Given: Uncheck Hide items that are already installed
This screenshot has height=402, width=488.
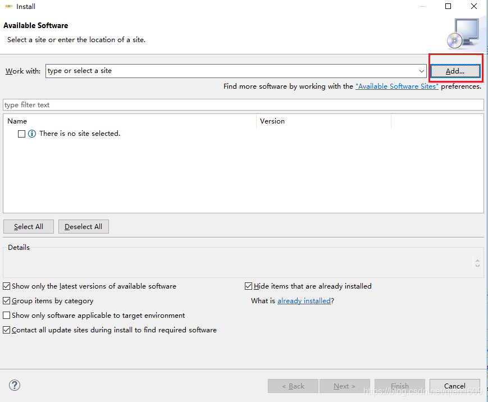Looking at the screenshot, I should tap(249, 286).
